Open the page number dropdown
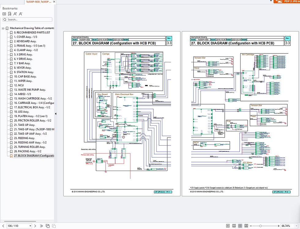 coord(30,226)
